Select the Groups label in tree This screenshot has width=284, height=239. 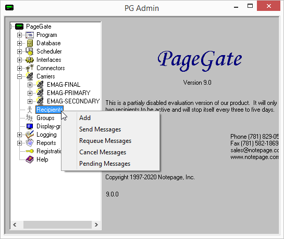[45, 118]
